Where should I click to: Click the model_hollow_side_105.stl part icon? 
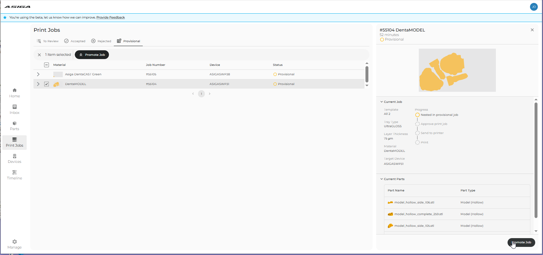click(391, 226)
